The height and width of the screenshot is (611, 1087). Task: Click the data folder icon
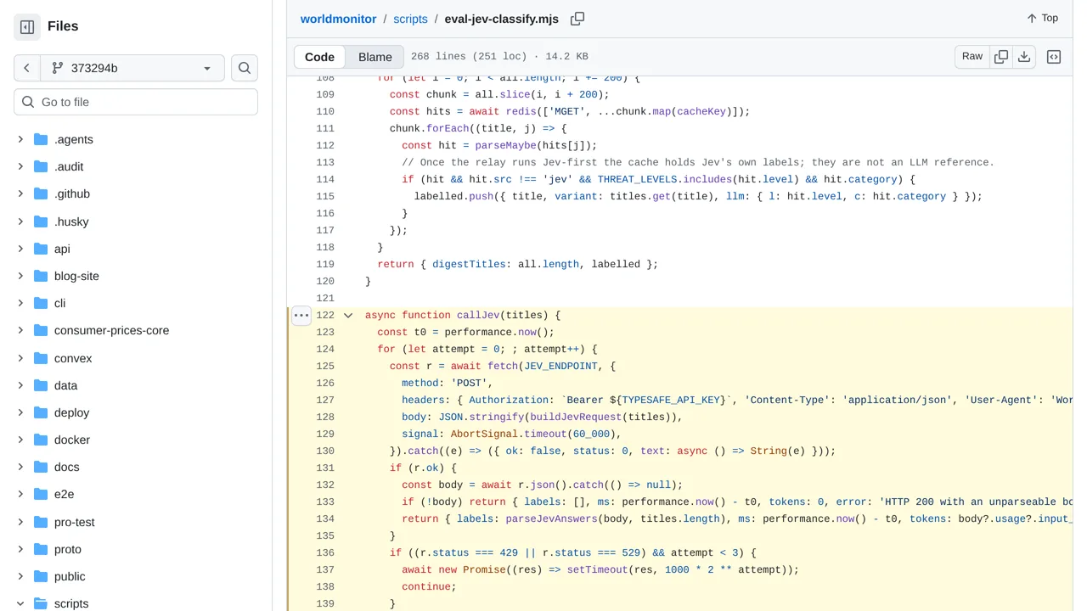[x=41, y=385]
